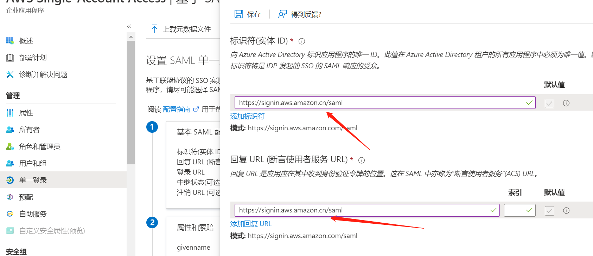Click the reply URL input field
593x256 pixels.
point(367,210)
